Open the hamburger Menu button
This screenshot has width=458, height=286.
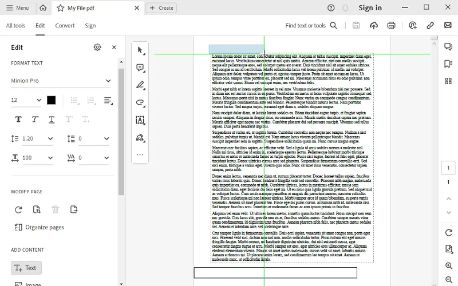[18, 8]
